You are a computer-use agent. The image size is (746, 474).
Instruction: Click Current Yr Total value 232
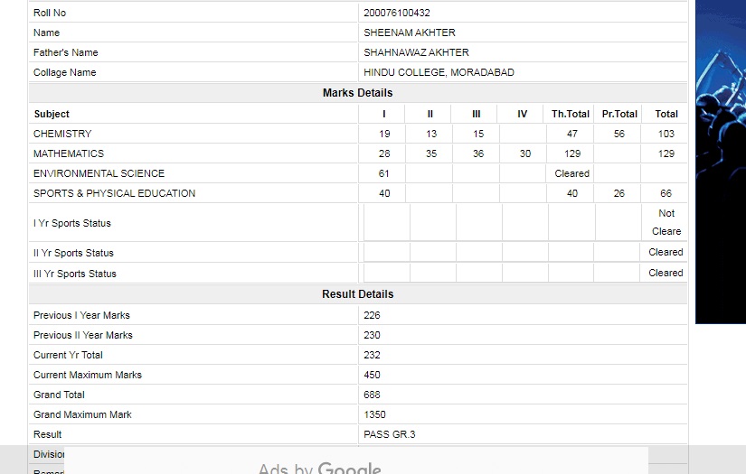372,355
